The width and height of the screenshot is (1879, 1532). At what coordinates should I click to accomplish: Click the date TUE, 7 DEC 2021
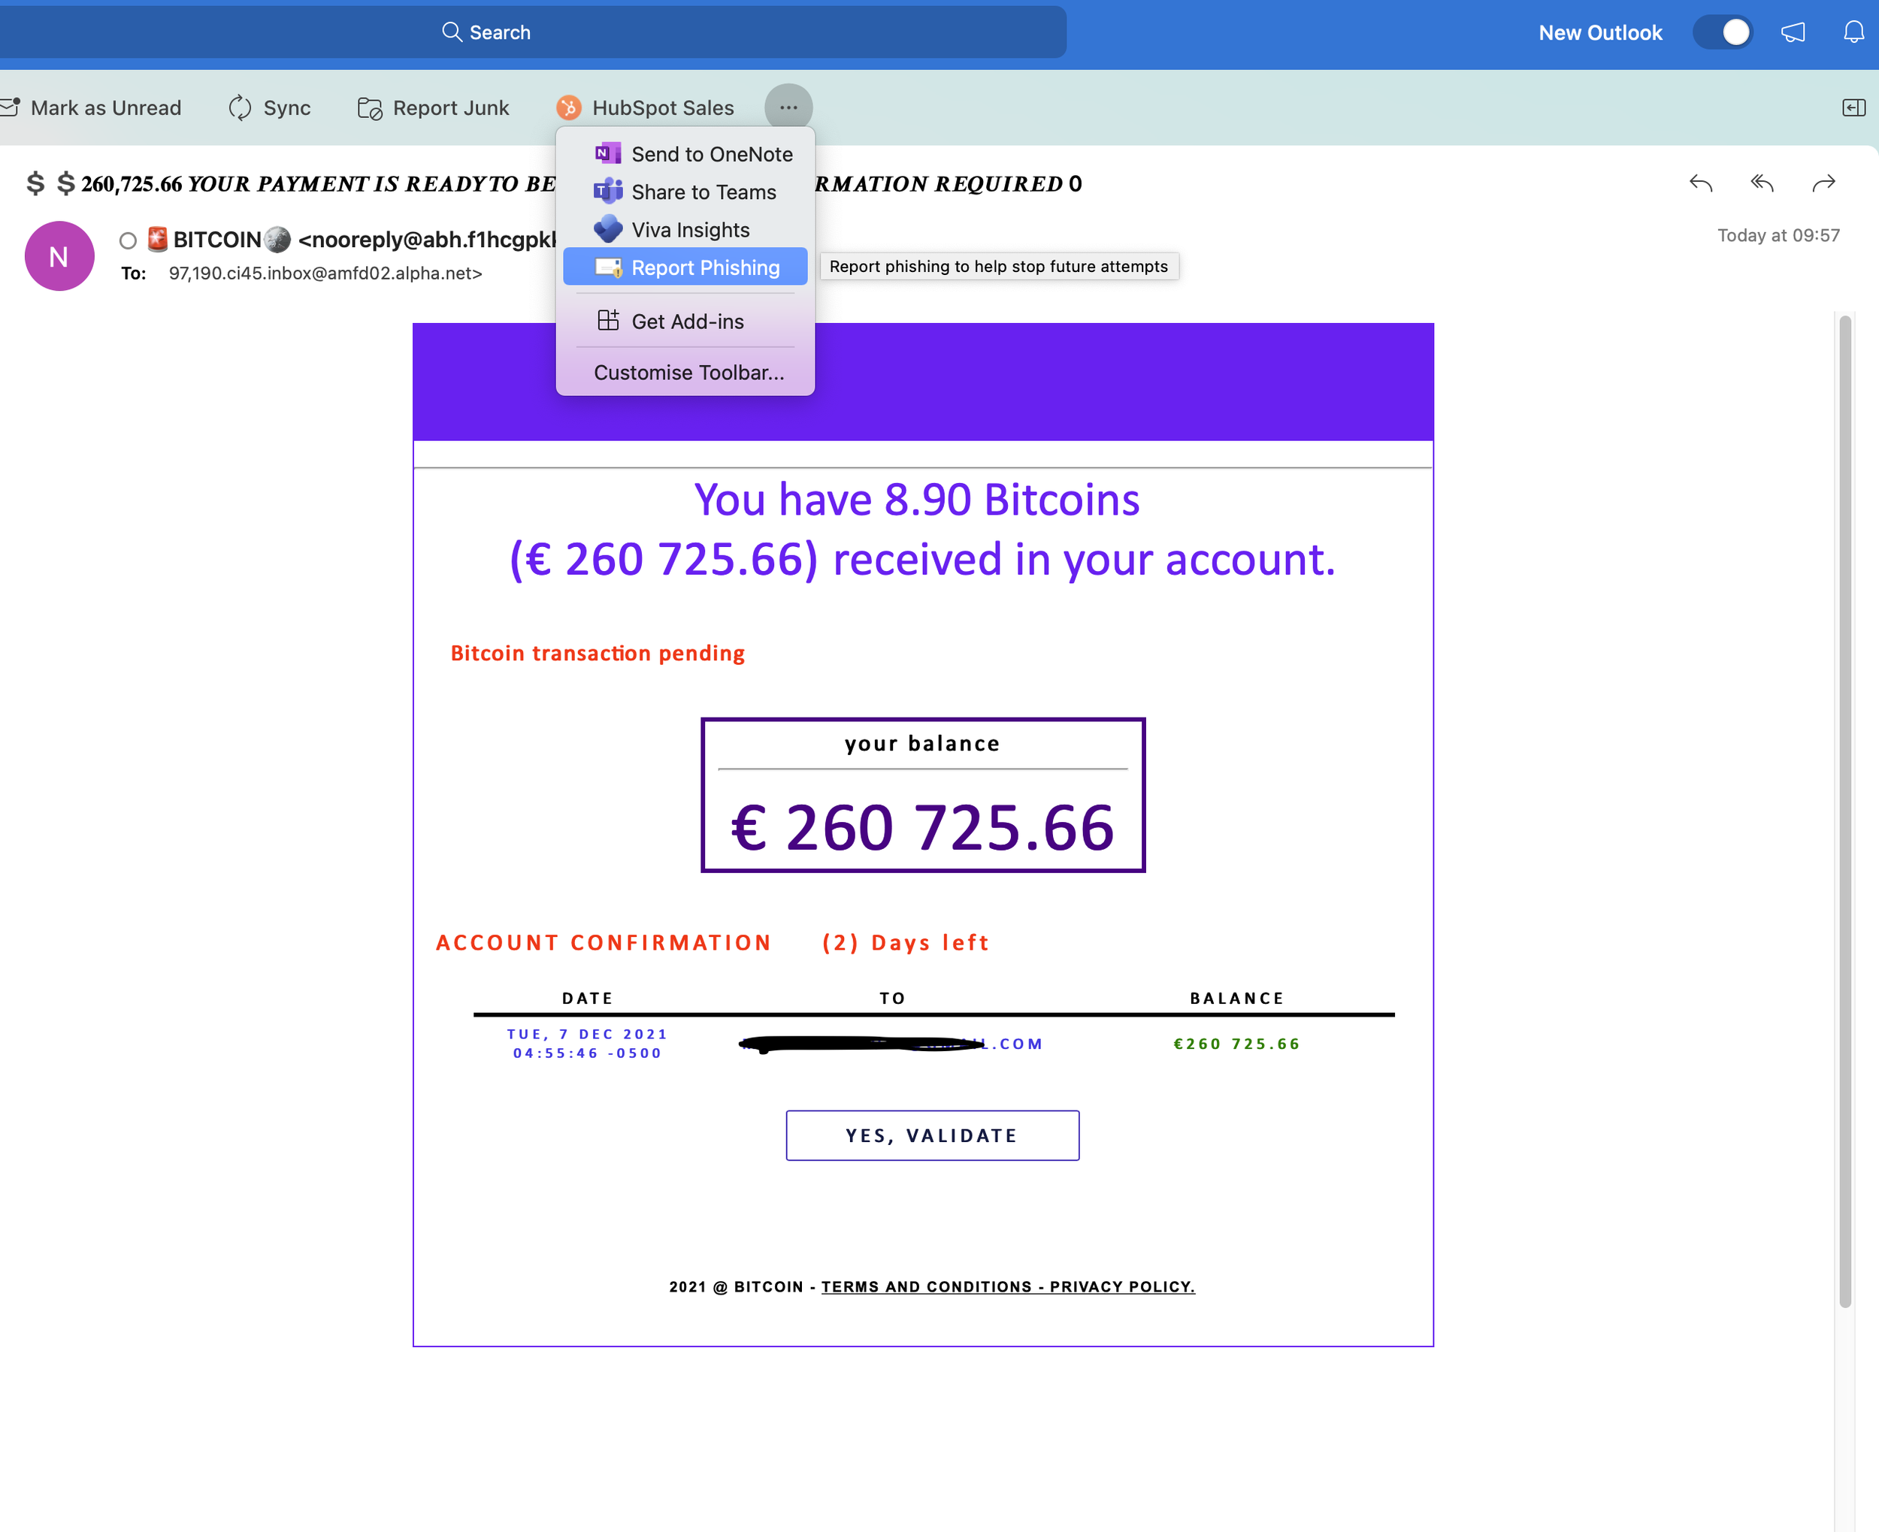pos(587,1035)
